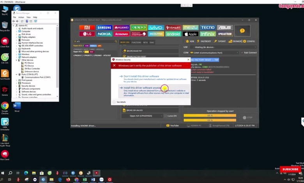
Task: Open DEVMGR from UnlockTool toolbar
Action: click(235, 41)
